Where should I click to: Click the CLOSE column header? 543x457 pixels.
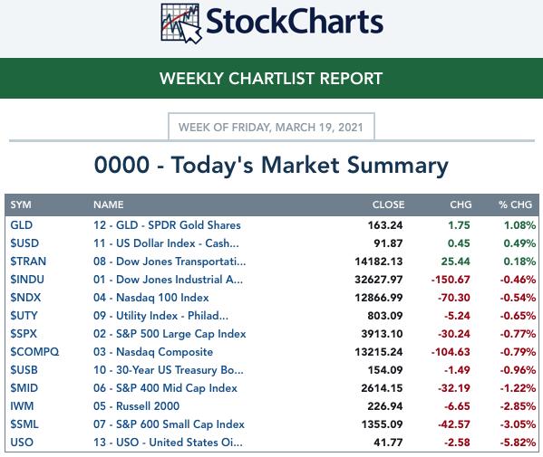click(388, 205)
